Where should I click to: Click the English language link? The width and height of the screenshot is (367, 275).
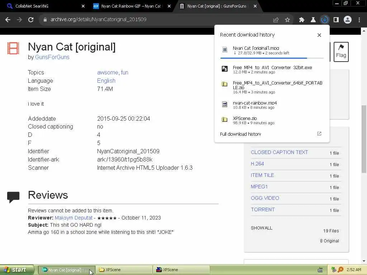point(106,81)
